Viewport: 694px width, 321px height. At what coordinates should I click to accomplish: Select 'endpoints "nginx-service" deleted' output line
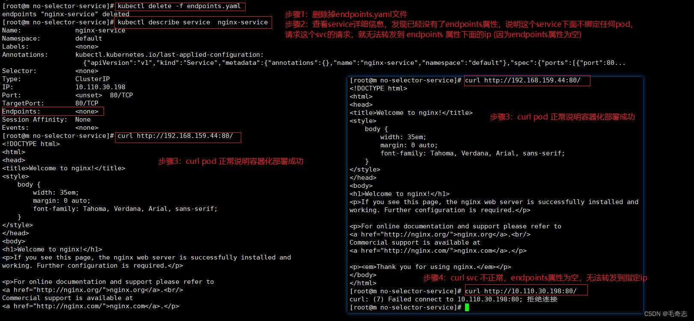pyautogui.click(x=66, y=14)
